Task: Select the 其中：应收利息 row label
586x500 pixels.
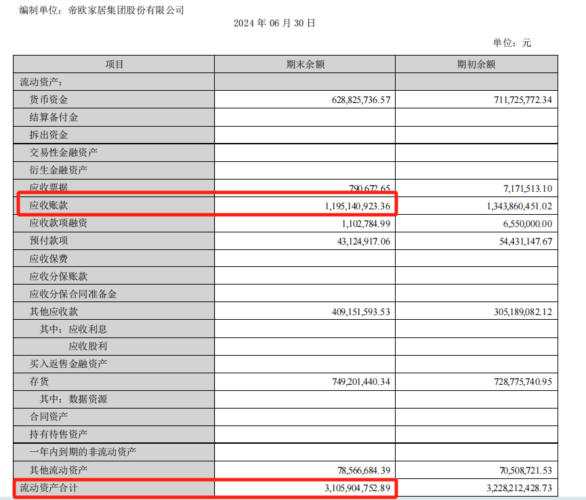Action: [x=73, y=329]
